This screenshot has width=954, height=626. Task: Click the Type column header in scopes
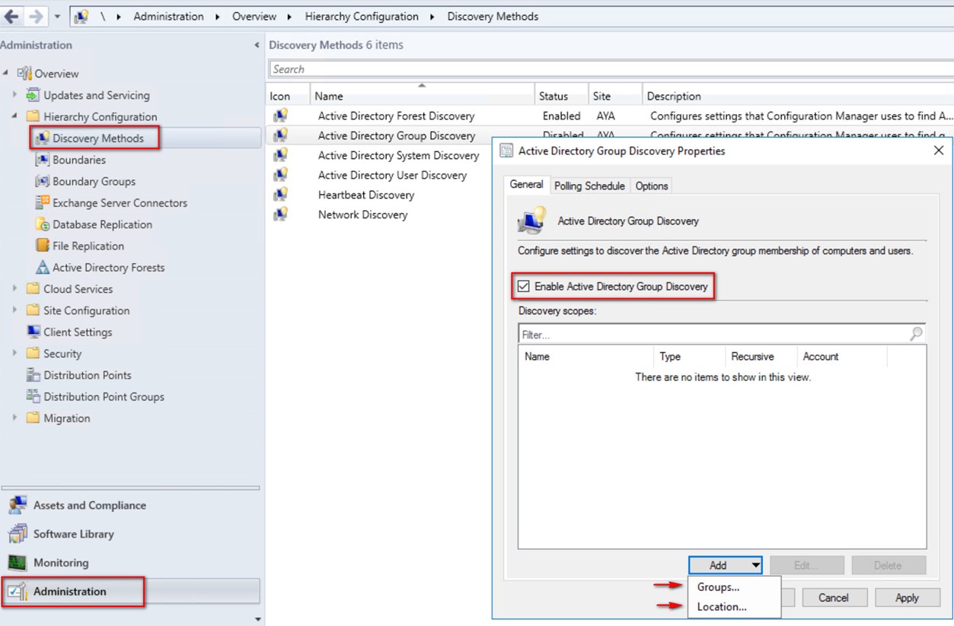tap(689, 356)
